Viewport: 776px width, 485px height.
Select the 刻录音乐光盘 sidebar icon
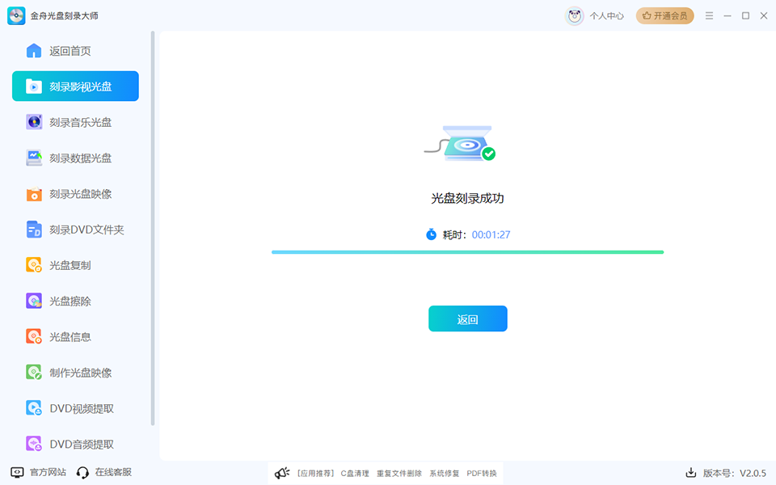[x=33, y=121]
